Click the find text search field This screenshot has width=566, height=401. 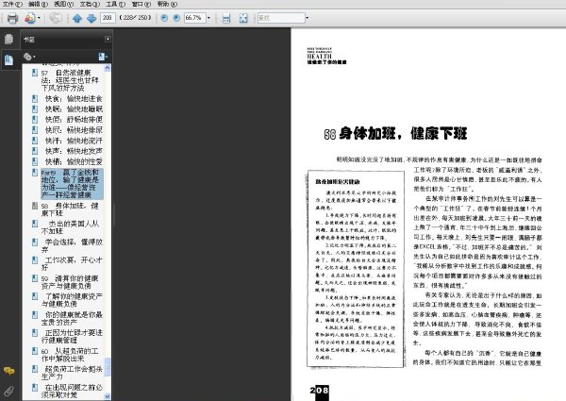281,18
